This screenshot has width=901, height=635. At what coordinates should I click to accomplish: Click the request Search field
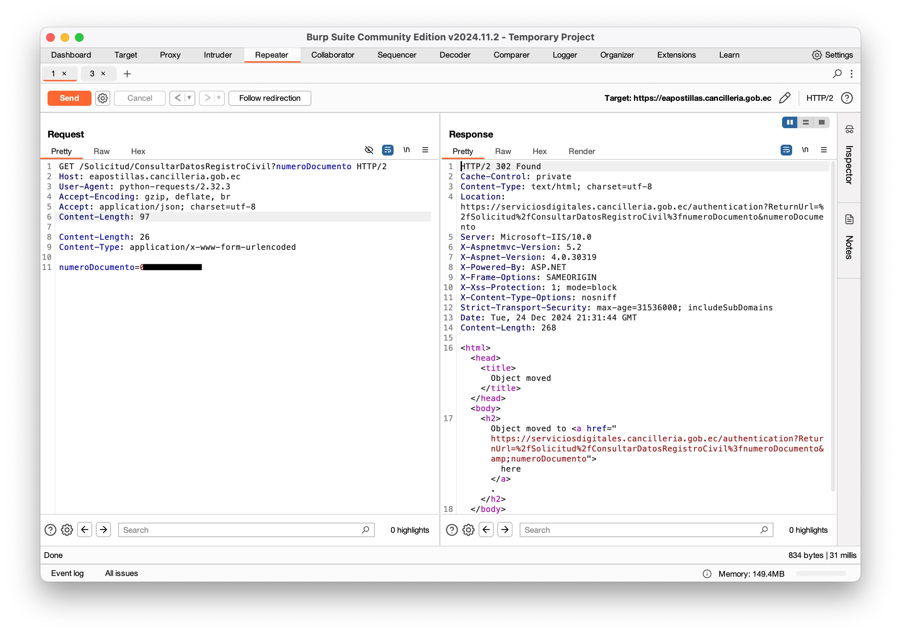pos(246,530)
